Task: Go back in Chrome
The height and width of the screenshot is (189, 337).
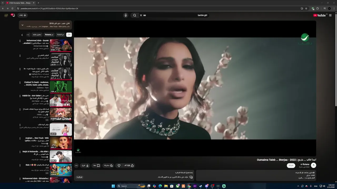Action: pos(3,8)
